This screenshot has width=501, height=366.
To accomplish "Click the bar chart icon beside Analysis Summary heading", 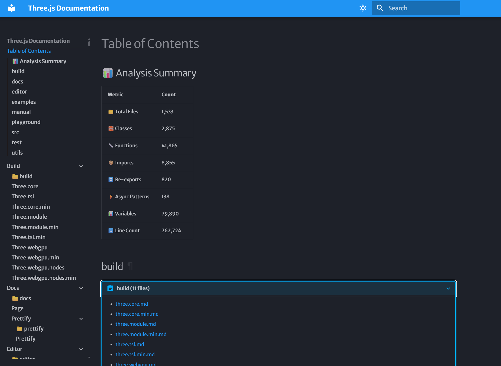I will 108,73.
